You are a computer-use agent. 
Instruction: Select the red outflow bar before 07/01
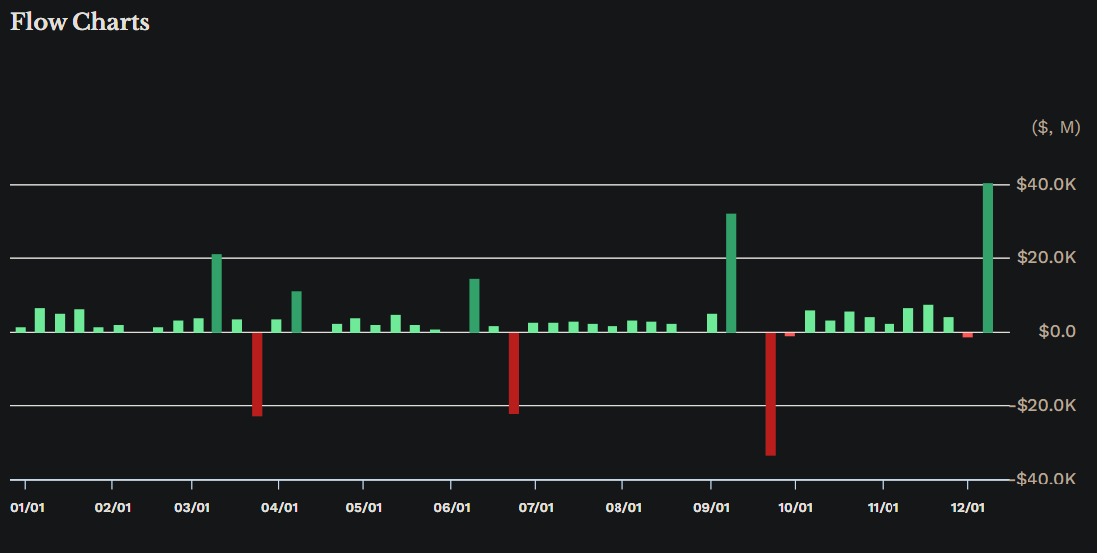(514, 372)
